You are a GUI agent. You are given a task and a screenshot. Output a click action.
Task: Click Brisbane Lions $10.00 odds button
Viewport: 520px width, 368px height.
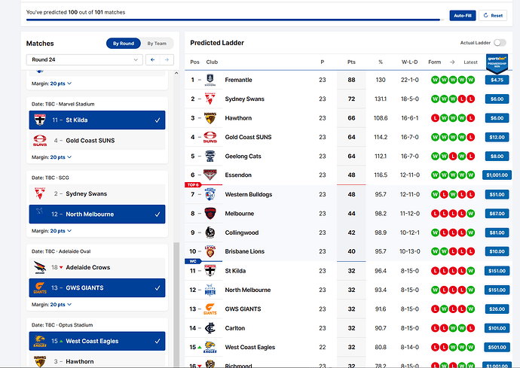(497, 251)
